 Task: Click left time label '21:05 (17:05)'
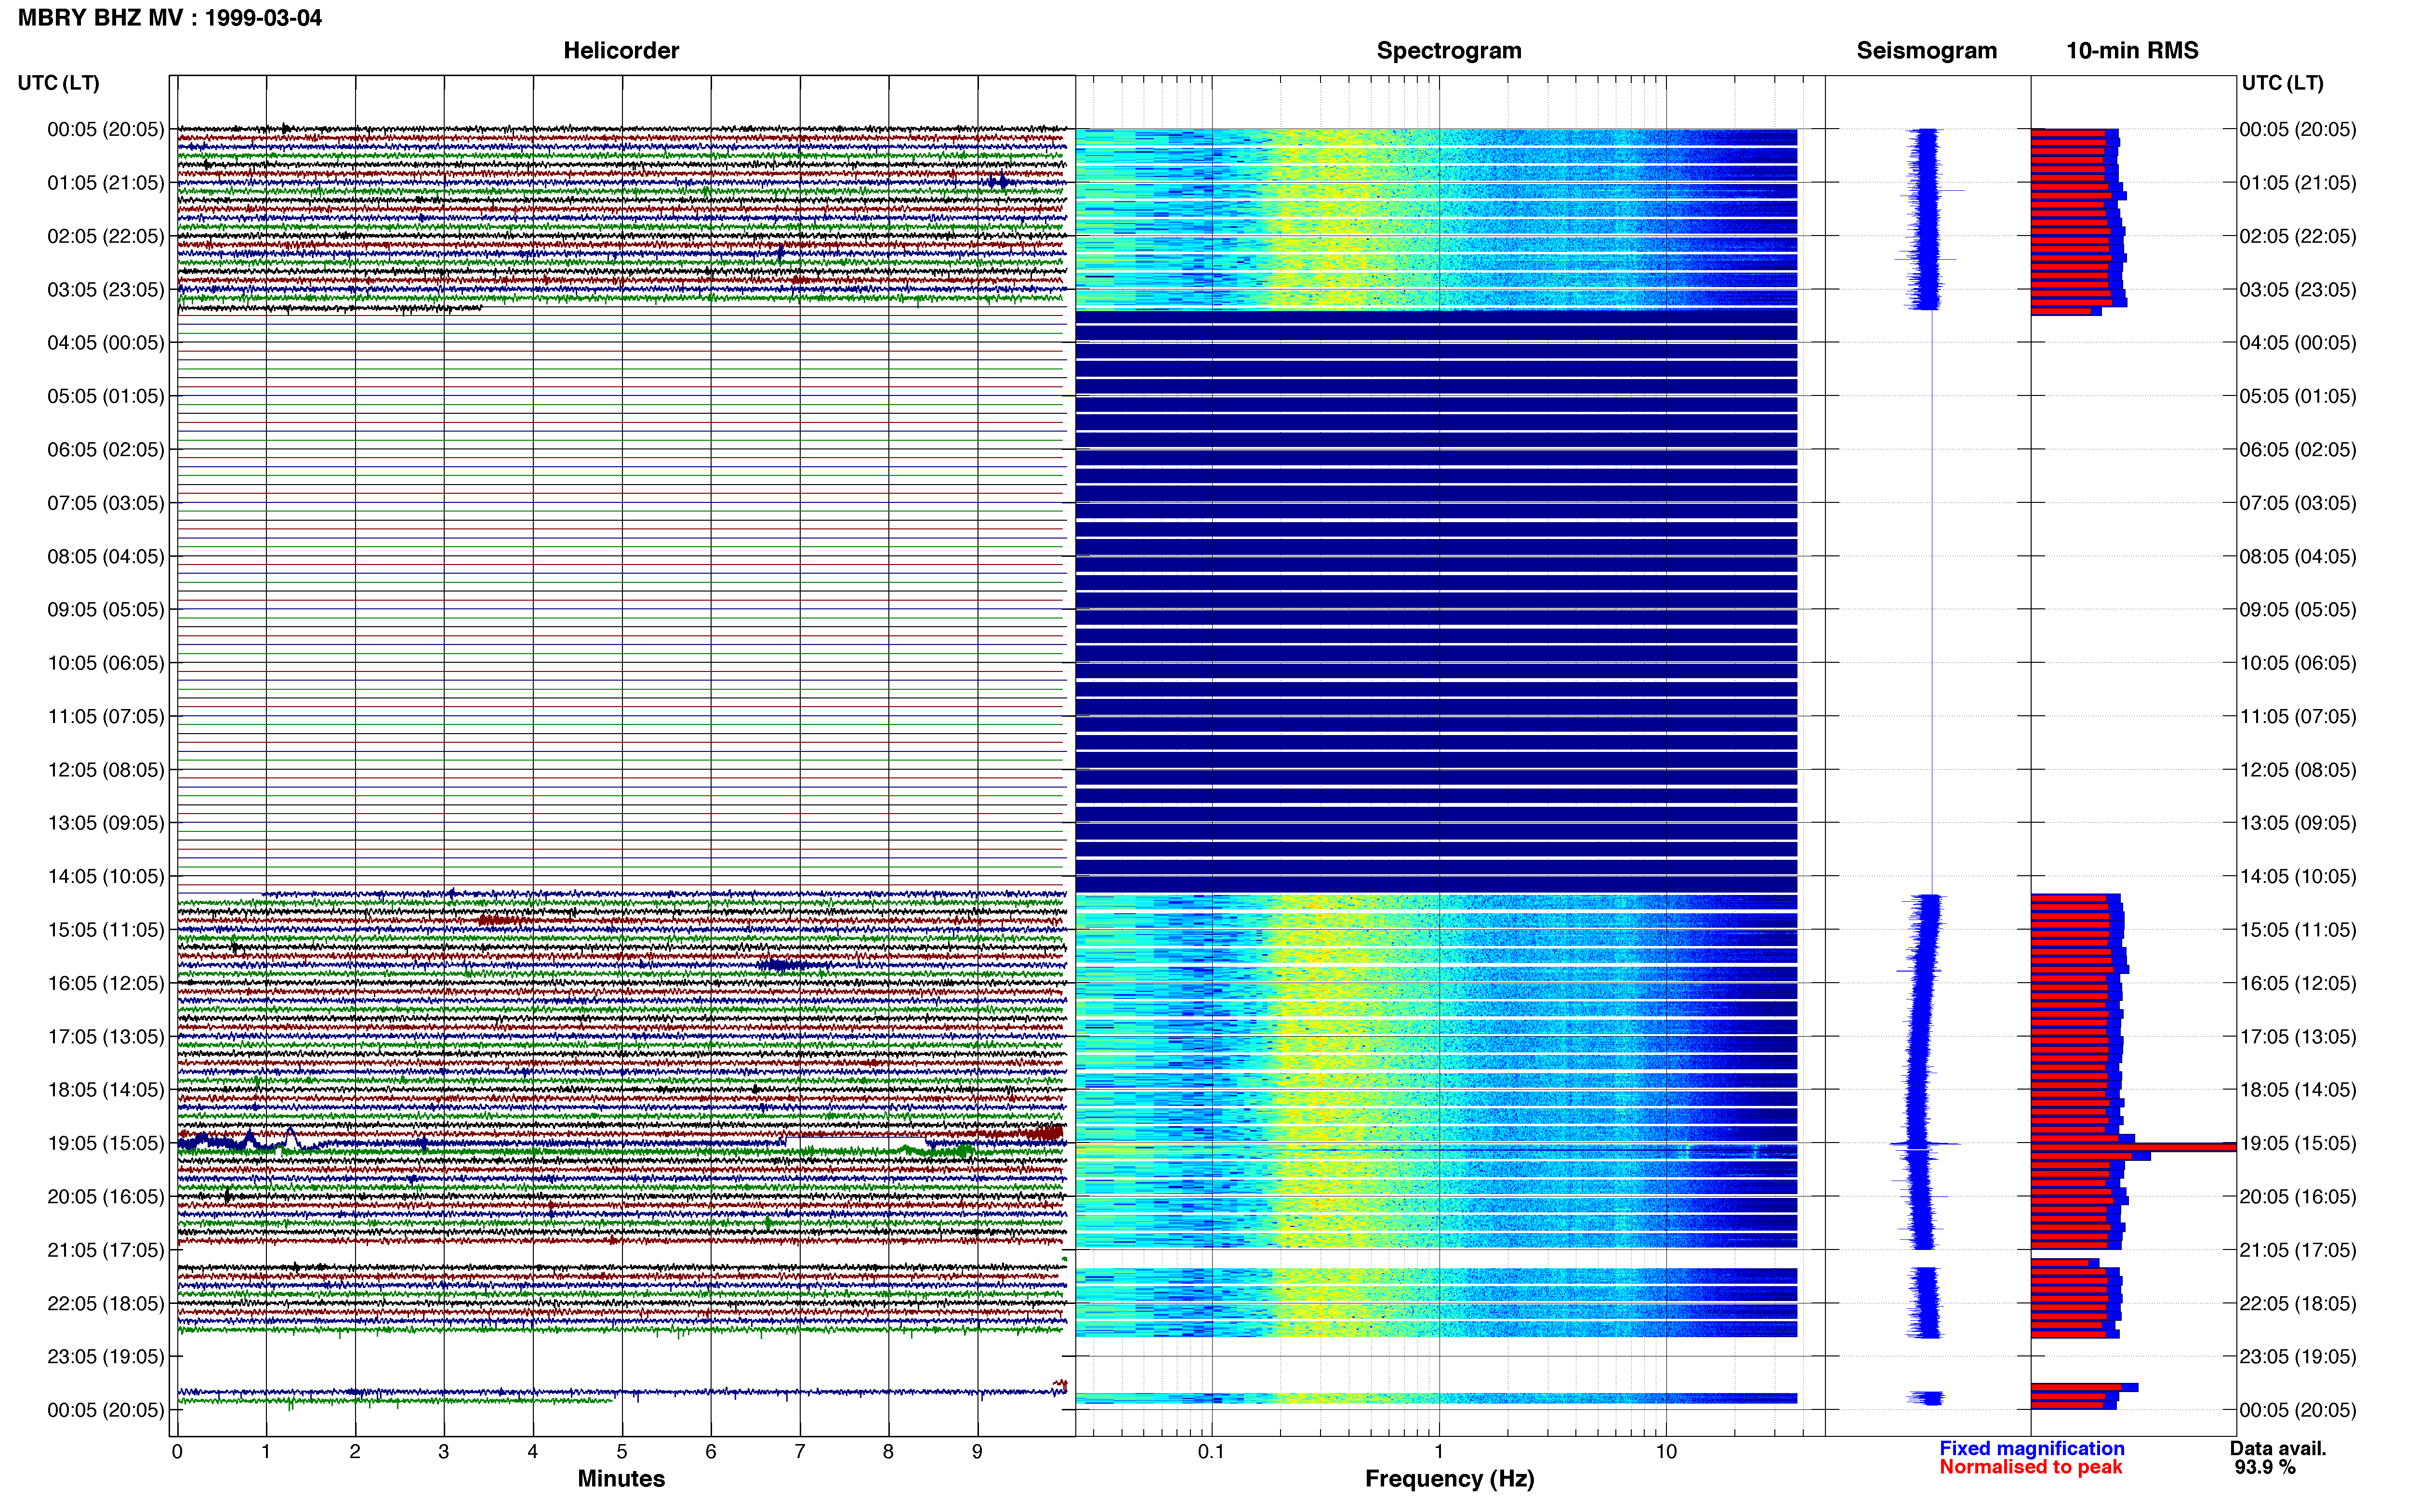[x=106, y=1250]
